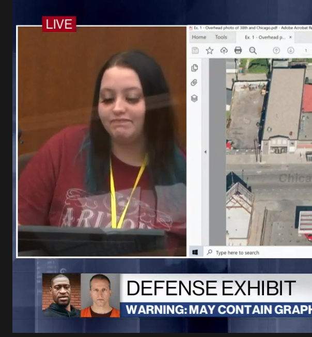Go to next page with down arrow

point(291,50)
